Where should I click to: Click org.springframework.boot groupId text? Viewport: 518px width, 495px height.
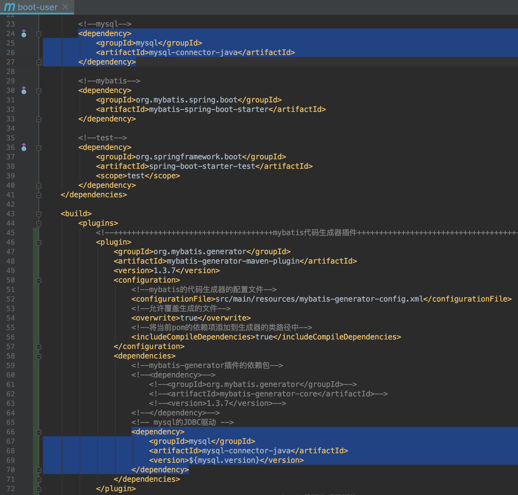tap(189, 157)
